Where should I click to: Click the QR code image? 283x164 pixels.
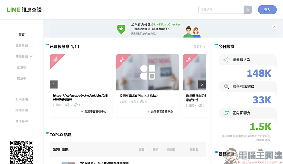22,151
